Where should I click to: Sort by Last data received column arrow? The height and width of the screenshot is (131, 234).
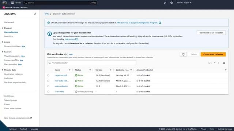(131, 70)
